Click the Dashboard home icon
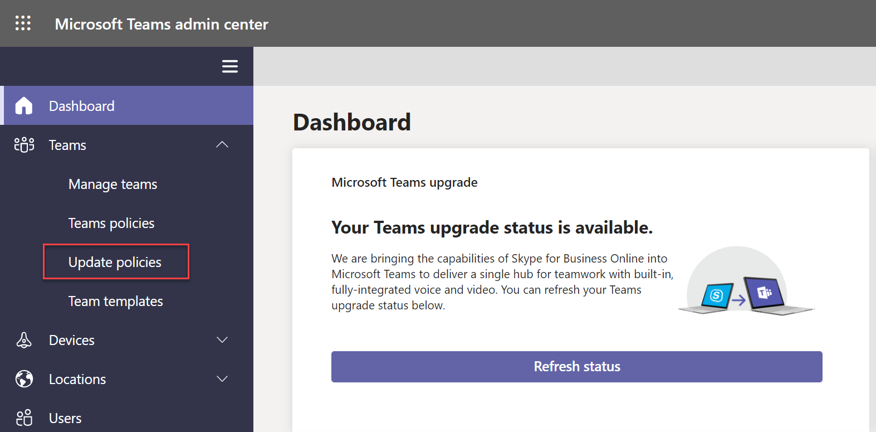 pos(24,106)
